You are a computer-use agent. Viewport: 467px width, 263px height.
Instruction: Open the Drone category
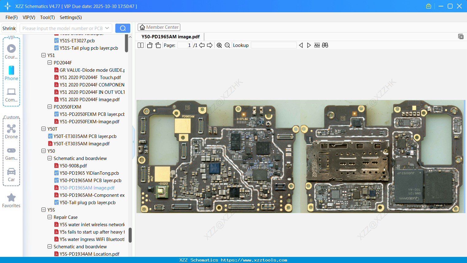tap(11, 131)
